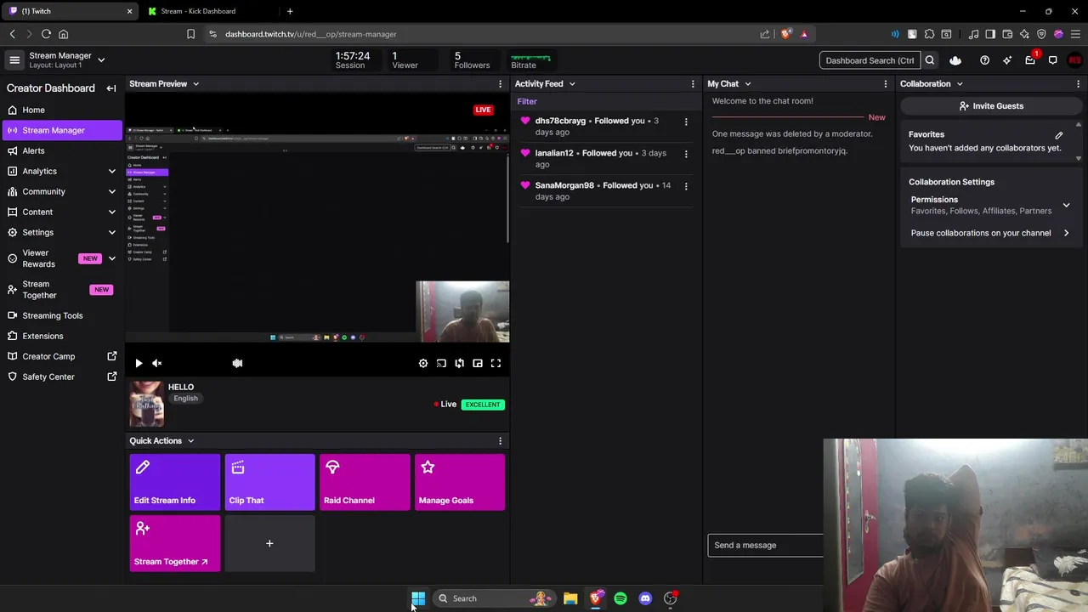
Task: Open Extensions in sidebar
Action: [x=61, y=336]
